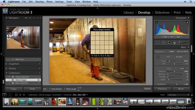Open the No Filter dropdown
Image resolution: width=195 pixels, height=110 pixels.
click(179, 95)
